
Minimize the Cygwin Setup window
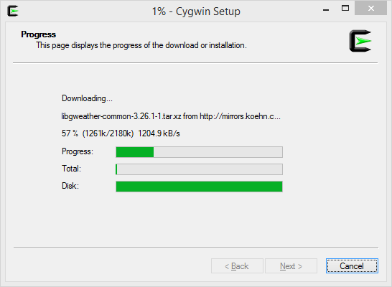(326, 9)
